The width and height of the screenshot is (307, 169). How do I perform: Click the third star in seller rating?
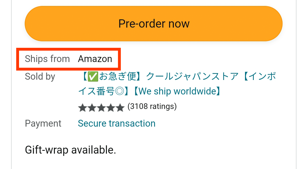point(101,107)
